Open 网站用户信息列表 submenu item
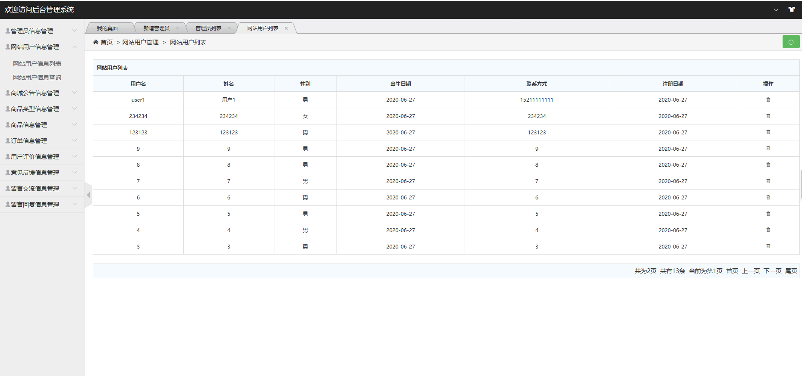Viewport: 802px width, 376px height. click(37, 64)
